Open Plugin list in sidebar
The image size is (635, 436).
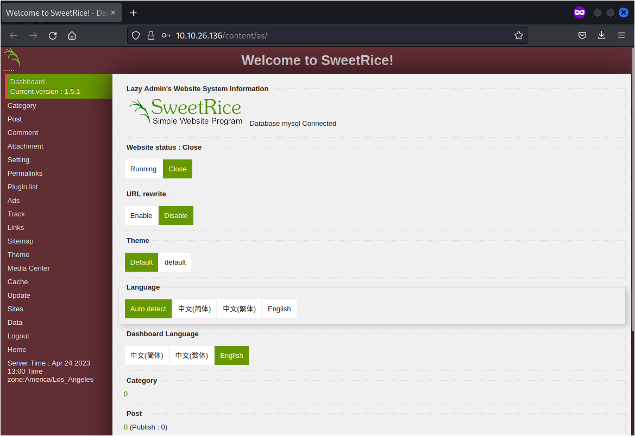point(23,187)
